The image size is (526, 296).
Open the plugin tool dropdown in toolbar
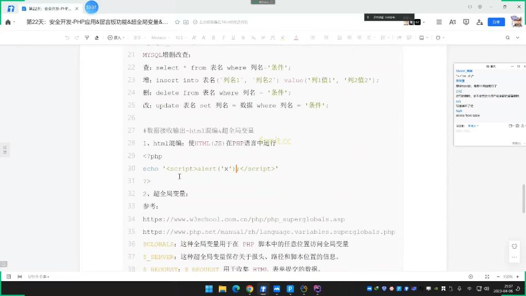tap(440, 38)
